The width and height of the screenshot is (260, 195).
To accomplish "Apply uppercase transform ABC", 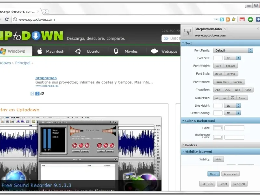I will coord(228,90).
